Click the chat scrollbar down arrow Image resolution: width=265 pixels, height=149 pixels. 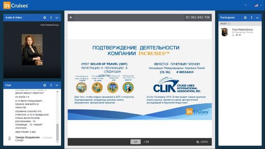coord(58,142)
